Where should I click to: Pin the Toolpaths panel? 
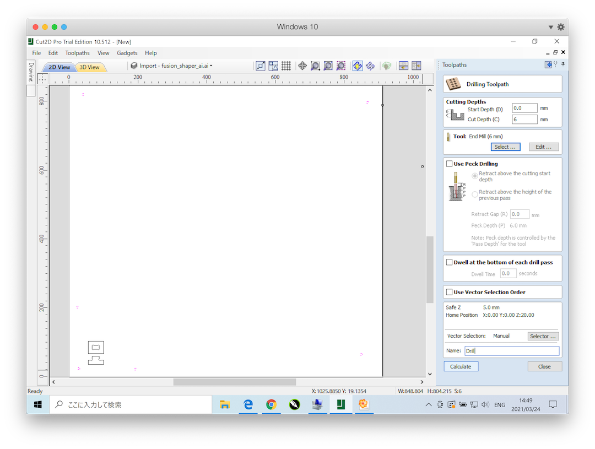tap(563, 64)
